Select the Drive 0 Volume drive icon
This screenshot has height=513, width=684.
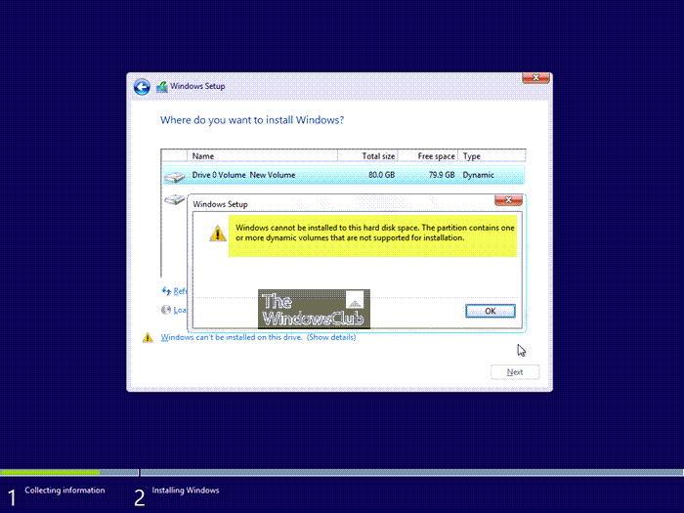[x=175, y=176]
